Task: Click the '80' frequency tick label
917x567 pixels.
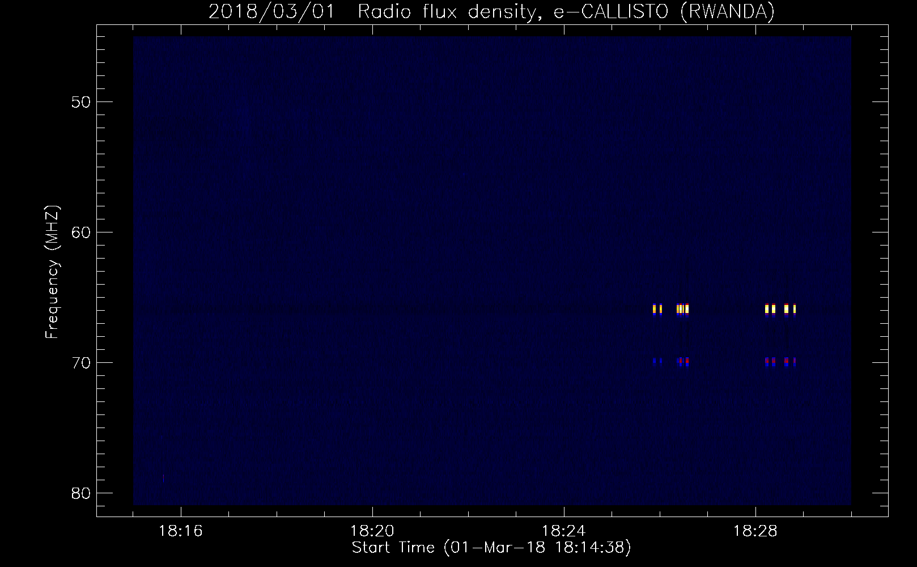Action: tap(81, 493)
